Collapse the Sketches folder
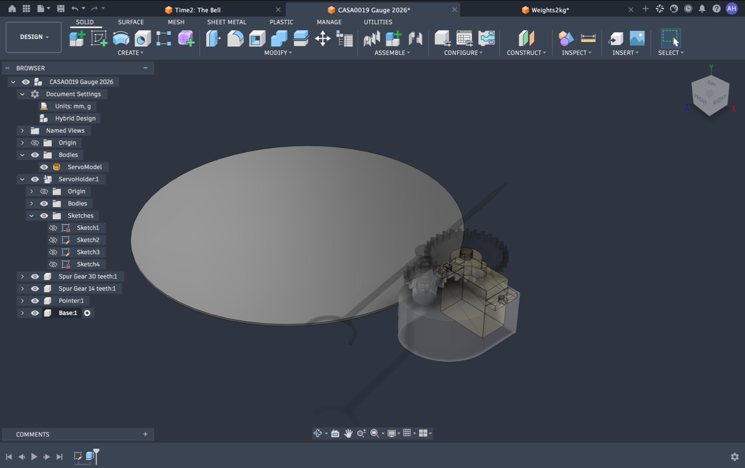This screenshot has height=468, width=745. pyautogui.click(x=31, y=216)
